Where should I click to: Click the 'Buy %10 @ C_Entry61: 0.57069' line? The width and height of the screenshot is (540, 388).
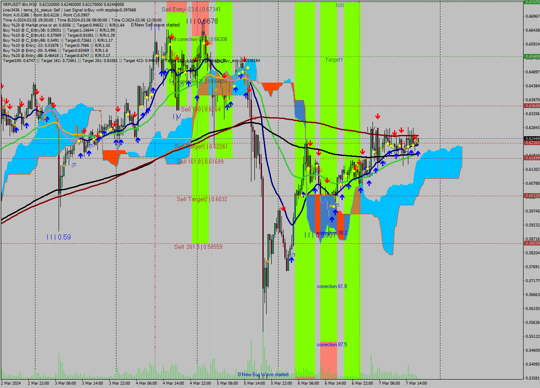coord(59,35)
